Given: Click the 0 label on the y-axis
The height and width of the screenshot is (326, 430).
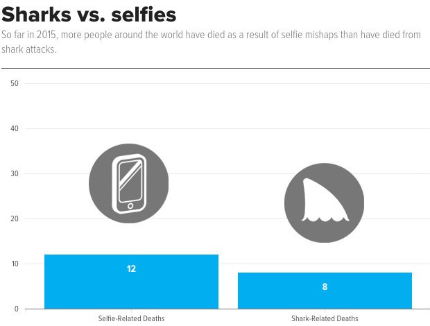Looking at the screenshot, I should click(x=17, y=309).
